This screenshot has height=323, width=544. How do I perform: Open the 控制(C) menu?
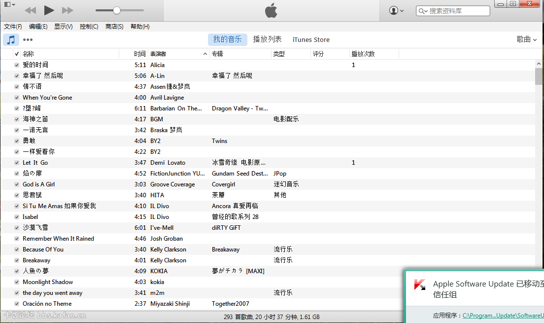89,27
